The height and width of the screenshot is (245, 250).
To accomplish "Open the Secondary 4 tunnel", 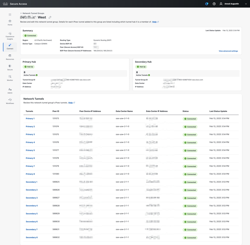I will coord(32,206).
